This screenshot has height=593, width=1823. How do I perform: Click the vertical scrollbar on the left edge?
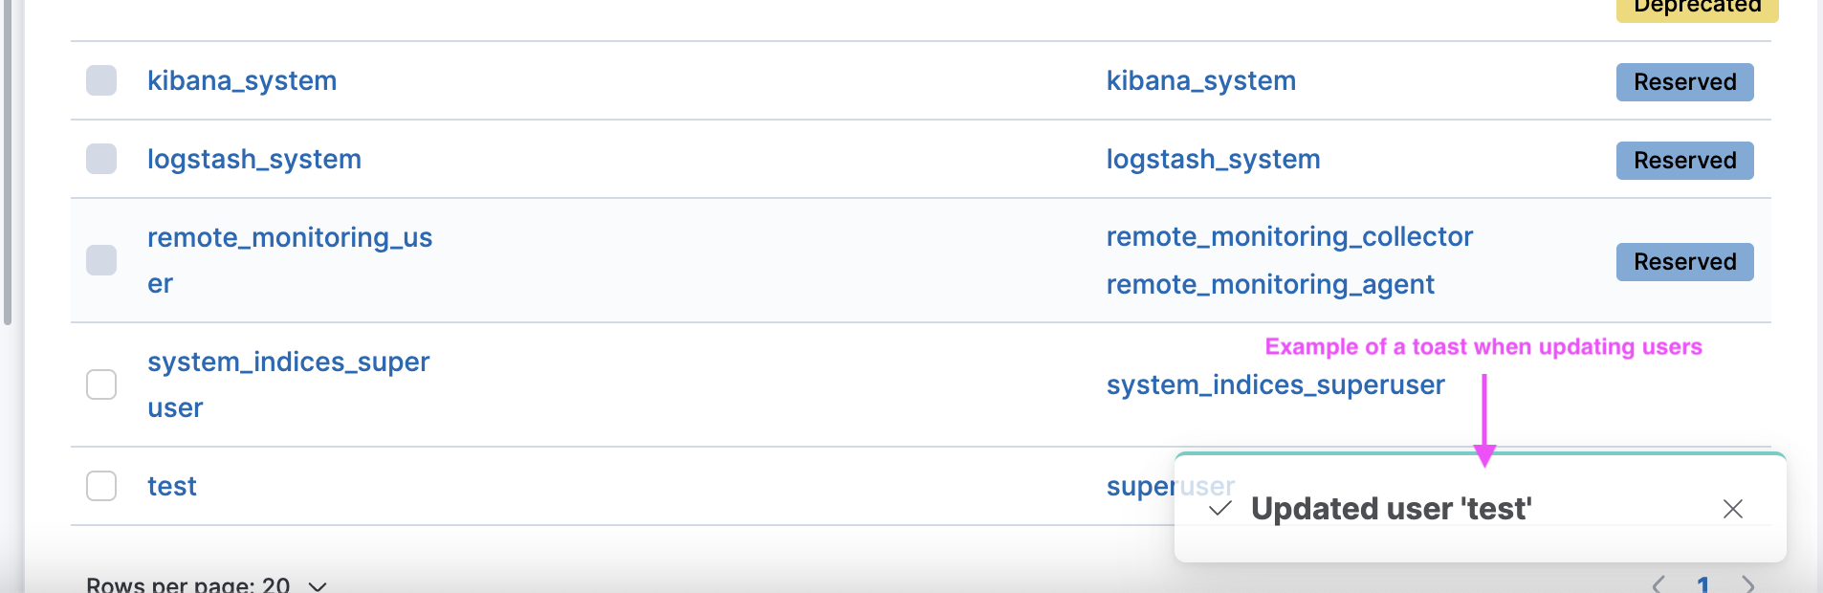click(x=8, y=163)
